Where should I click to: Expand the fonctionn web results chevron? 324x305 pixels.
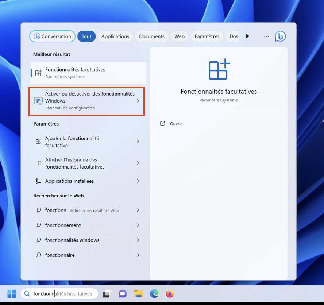(x=138, y=210)
